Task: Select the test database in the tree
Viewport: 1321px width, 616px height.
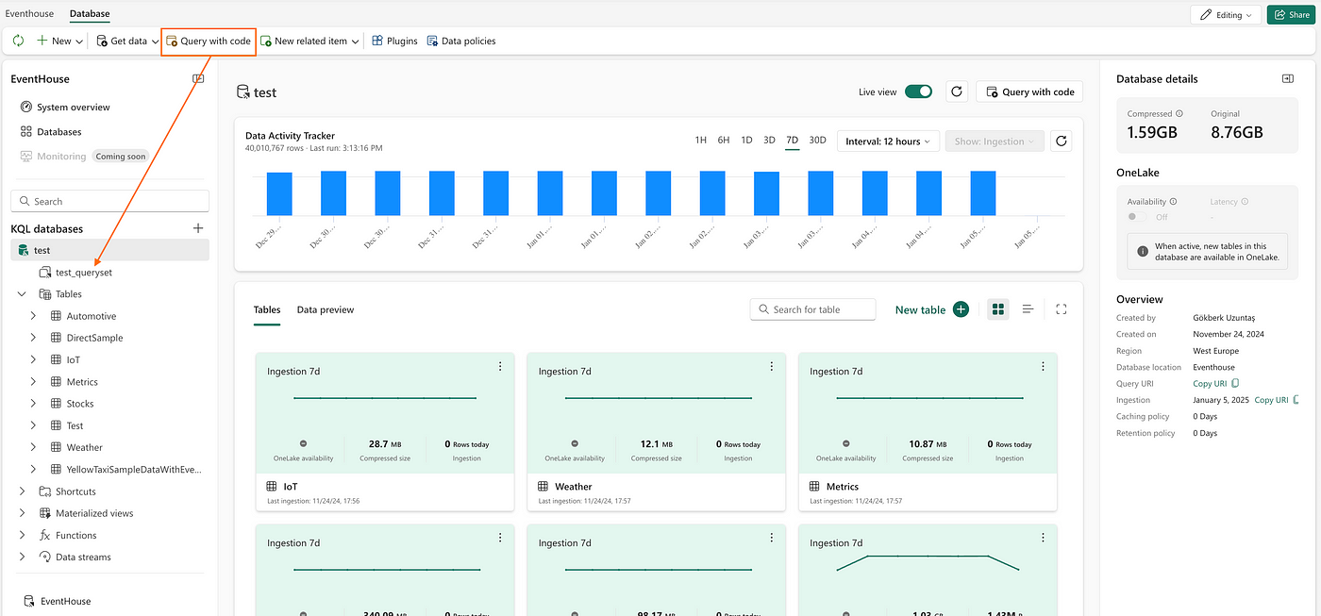Action: (109, 250)
